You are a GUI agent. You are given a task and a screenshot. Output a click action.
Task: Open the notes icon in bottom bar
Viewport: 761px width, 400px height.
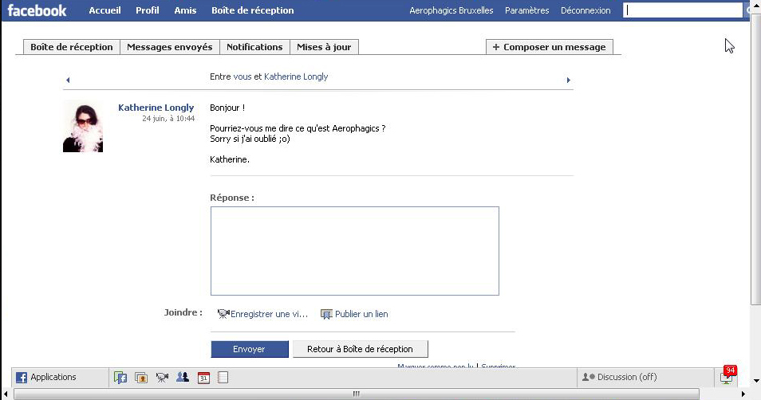(x=223, y=378)
